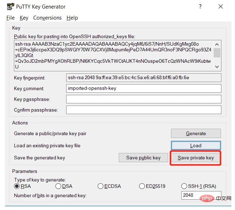Viewport: 235px width, 210px height.
Task: Open the File menu
Action: click(10, 18)
